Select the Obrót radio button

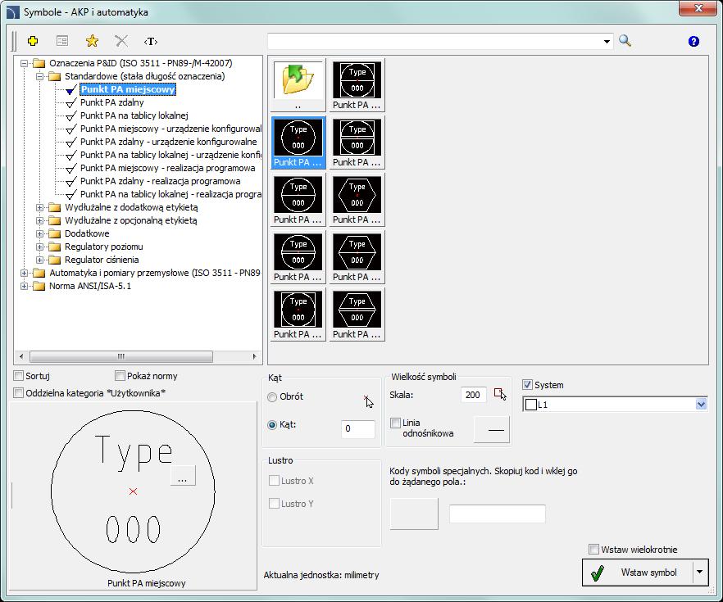point(272,396)
